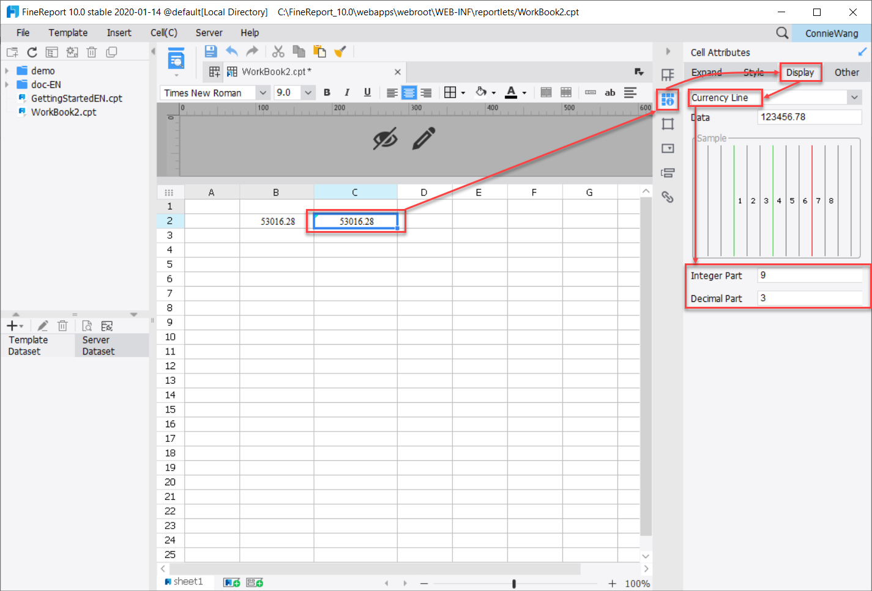Screen dimensions: 872x591
Task: Toggle italic formatting
Action: (346, 92)
